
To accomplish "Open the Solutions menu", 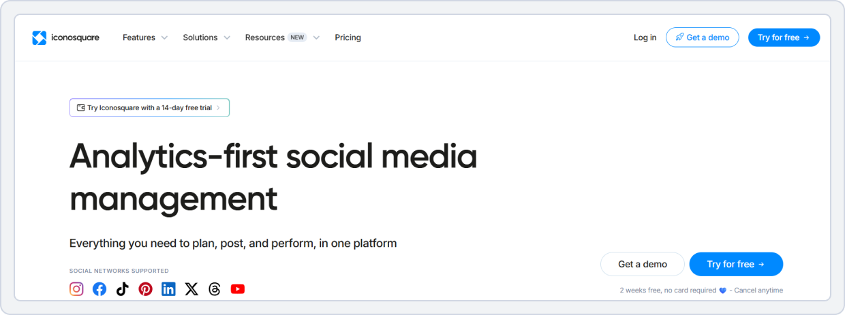I will (200, 37).
